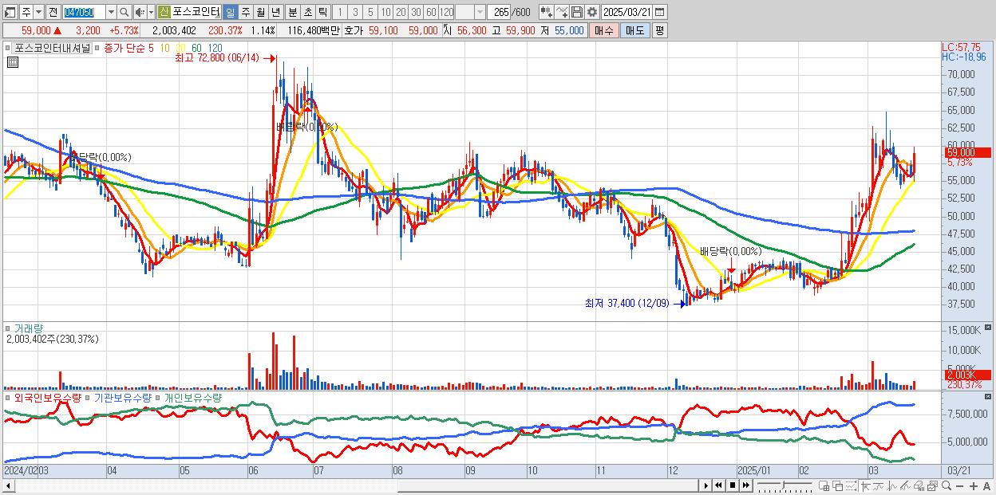Click the add candlestick chart icon
Viewport: 996px width, 495px height.
(x=547, y=12)
